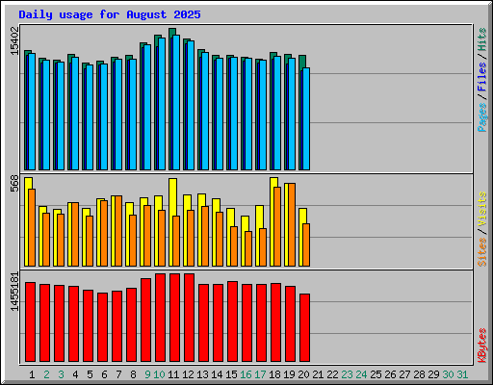Click weekend day 10 on the date axis

[x=159, y=374]
